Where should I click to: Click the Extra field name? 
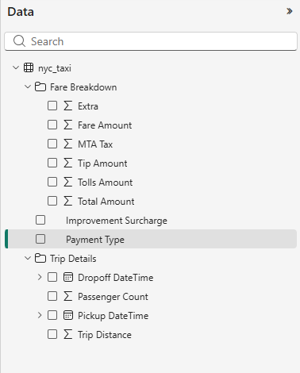click(x=88, y=106)
